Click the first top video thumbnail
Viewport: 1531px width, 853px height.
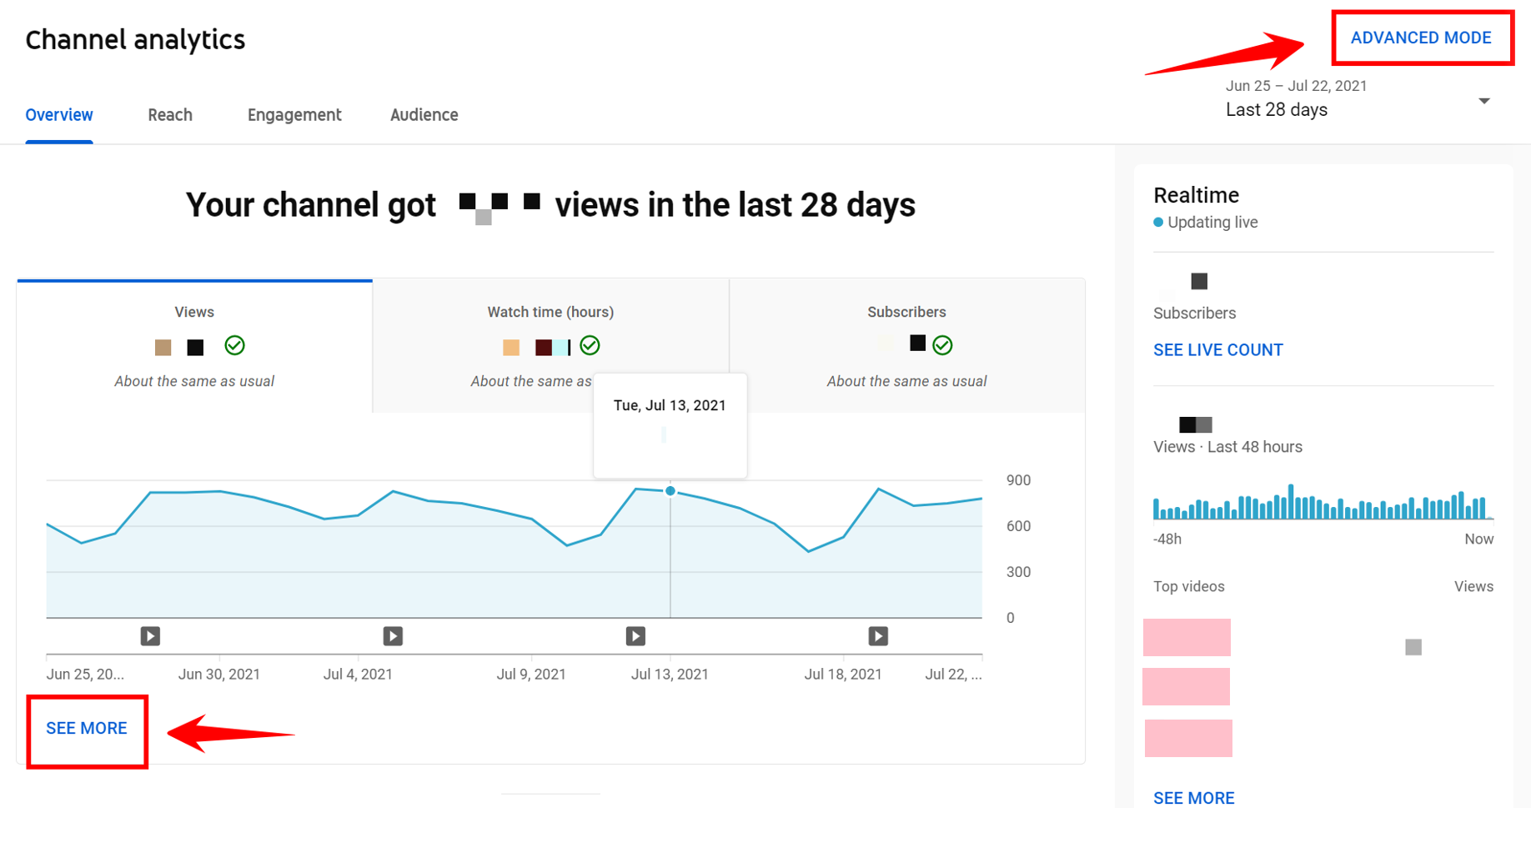click(x=1187, y=637)
